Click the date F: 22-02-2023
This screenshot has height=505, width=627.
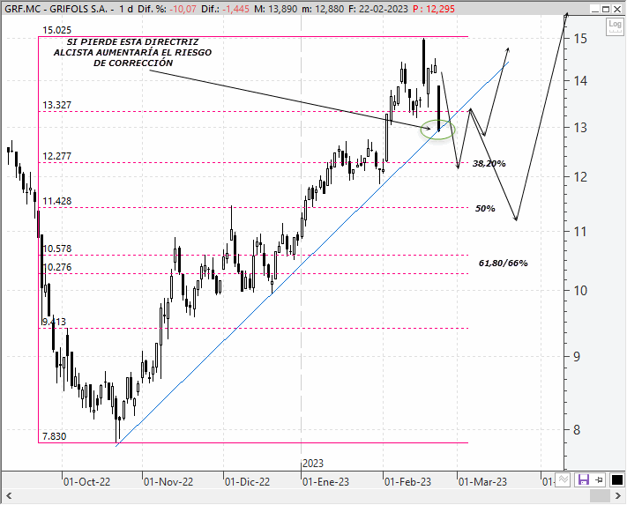[x=378, y=9]
